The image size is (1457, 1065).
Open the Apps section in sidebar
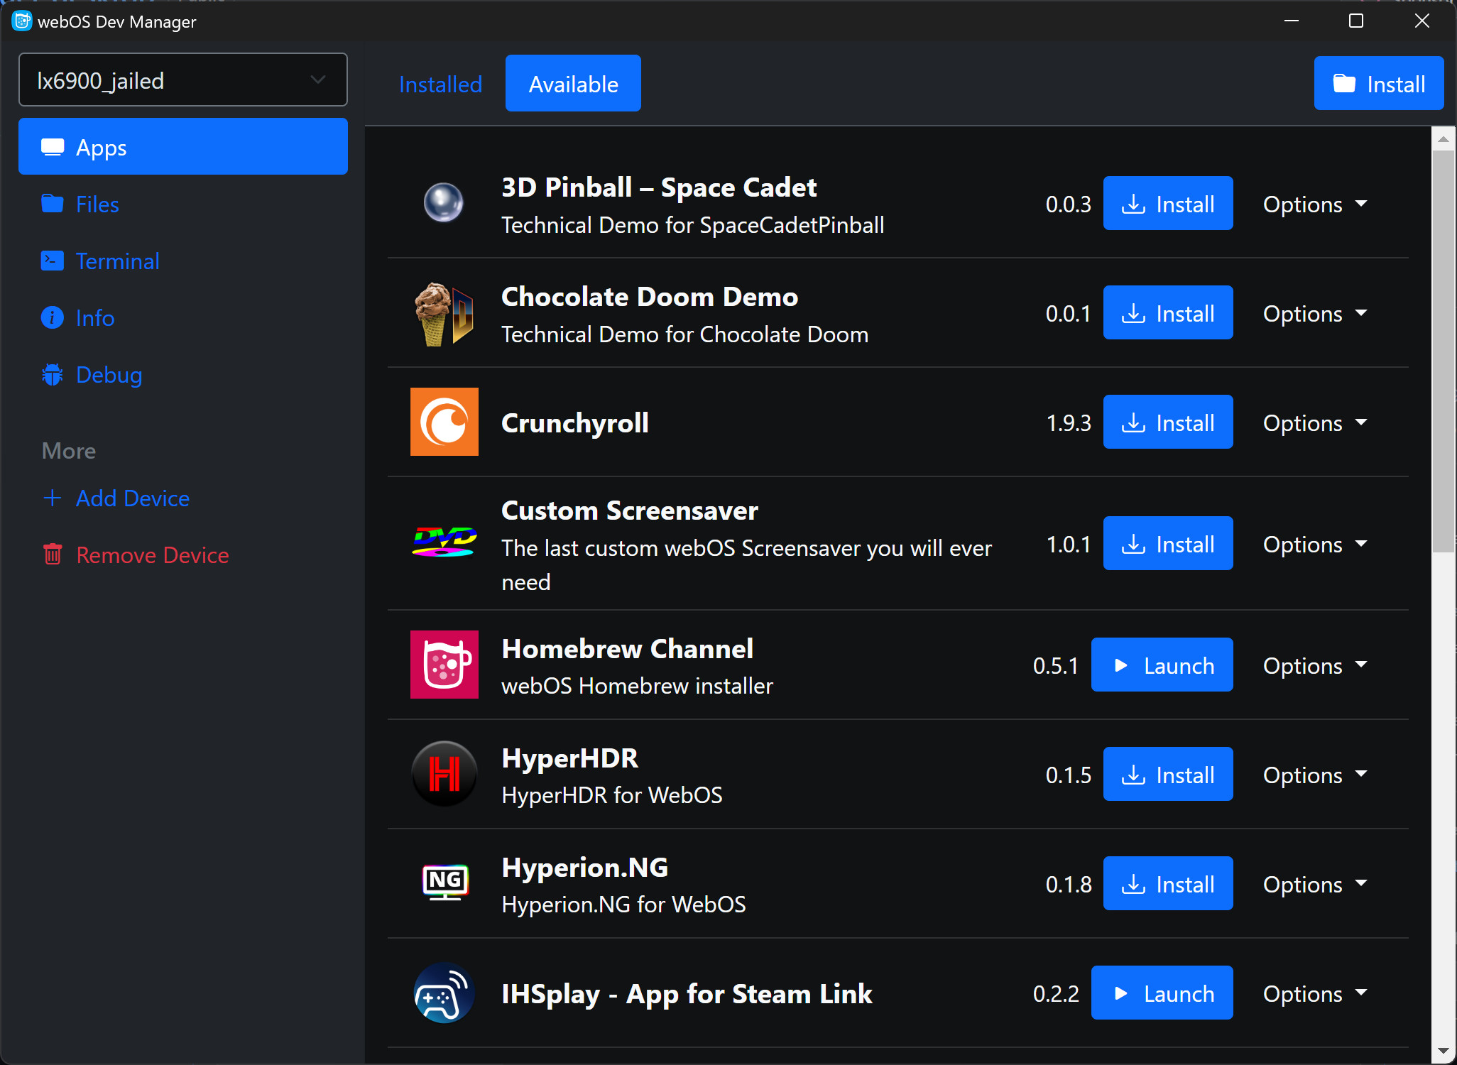click(183, 147)
